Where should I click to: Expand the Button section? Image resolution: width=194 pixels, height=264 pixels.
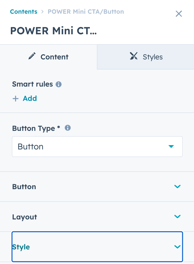point(97,186)
